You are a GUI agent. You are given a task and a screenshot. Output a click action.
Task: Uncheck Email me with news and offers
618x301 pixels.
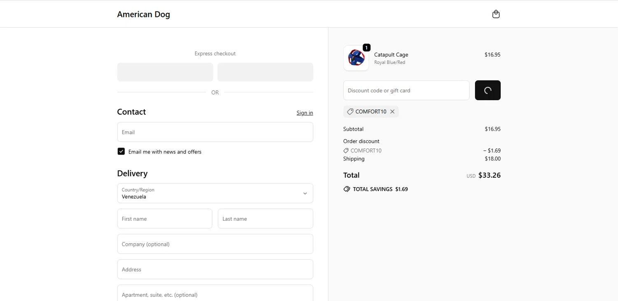121,151
